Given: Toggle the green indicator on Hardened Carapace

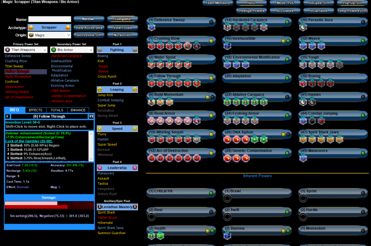Looking at the screenshot, I should [287, 22].
